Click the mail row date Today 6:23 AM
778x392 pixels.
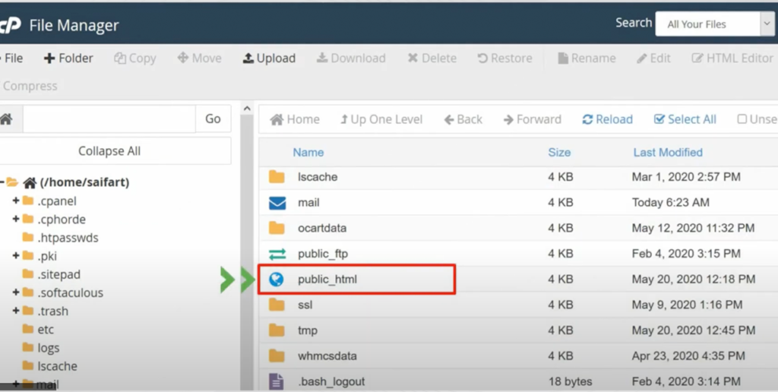(x=670, y=202)
